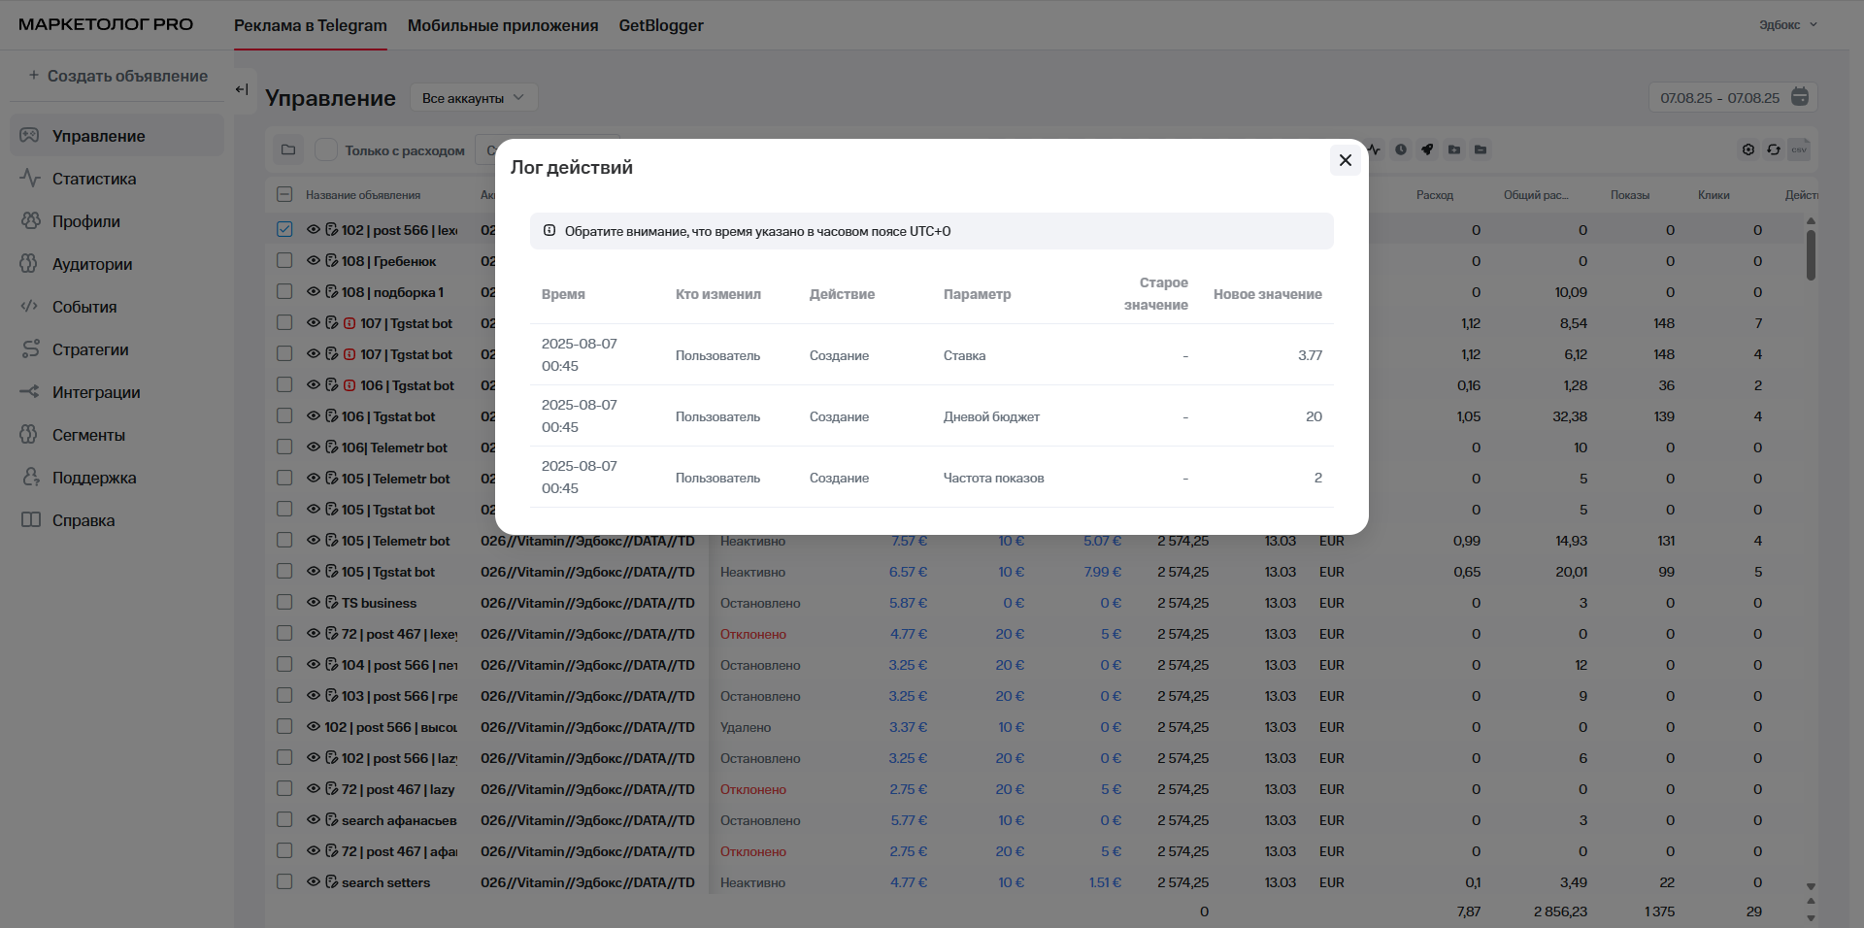Click the rocket icon in the toolbar
The image size is (1864, 928).
(x=1427, y=149)
